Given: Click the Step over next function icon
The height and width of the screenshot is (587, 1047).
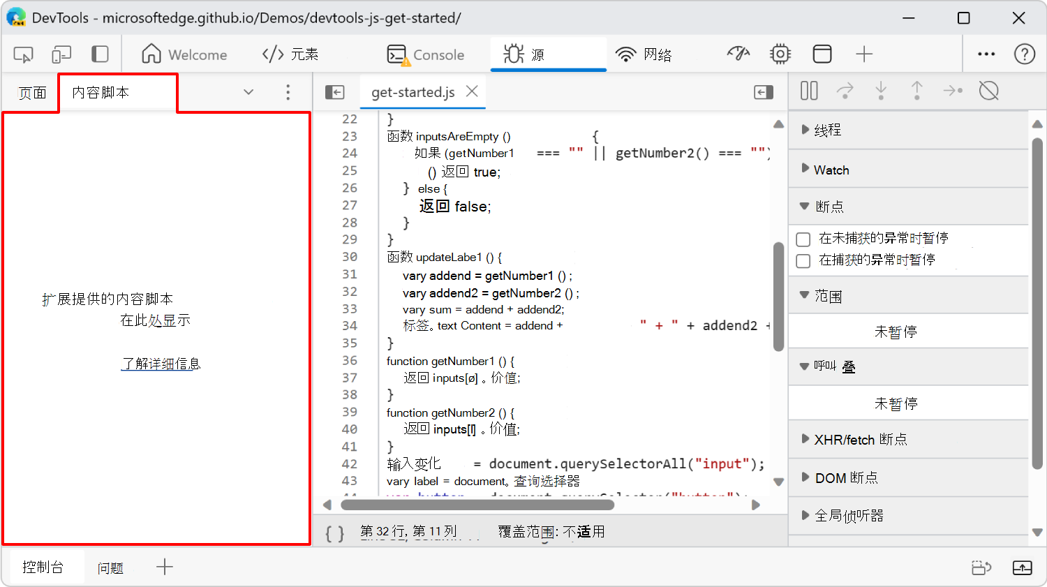Looking at the screenshot, I should pos(845,91).
